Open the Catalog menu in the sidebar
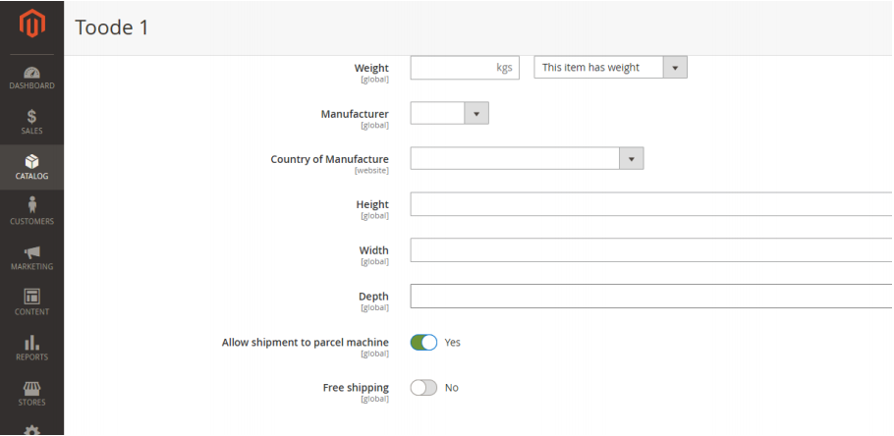 (x=31, y=167)
